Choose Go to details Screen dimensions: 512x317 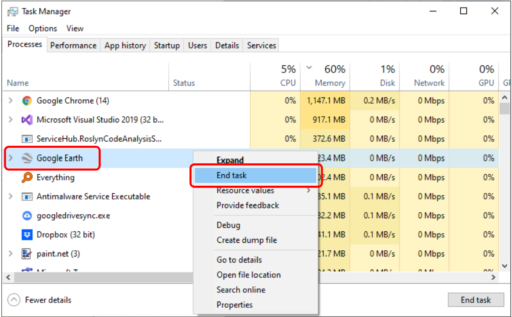click(x=239, y=260)
